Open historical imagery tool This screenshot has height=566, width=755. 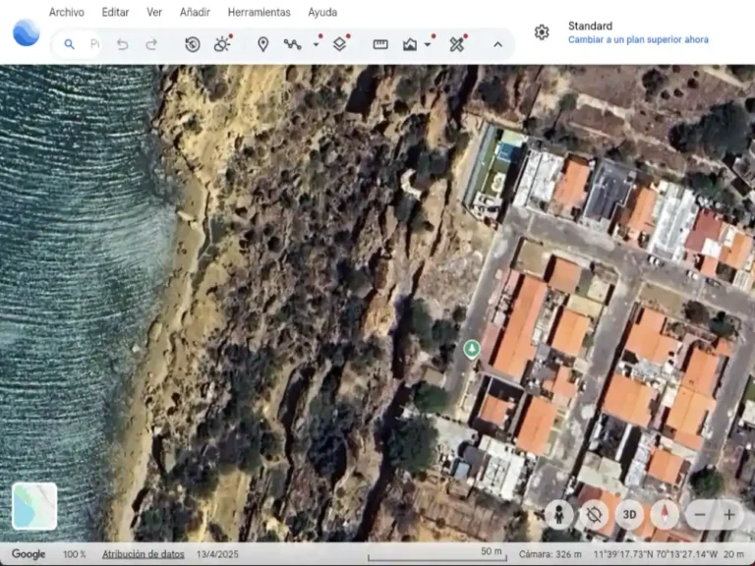point(193,45)
